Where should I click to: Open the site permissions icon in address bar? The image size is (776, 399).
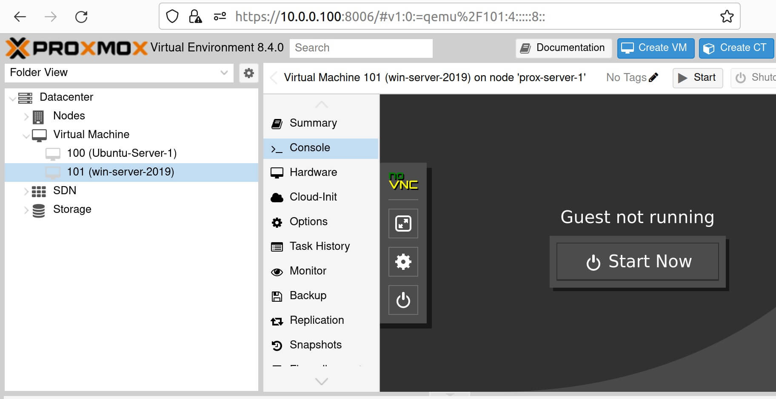pos(220,17)
